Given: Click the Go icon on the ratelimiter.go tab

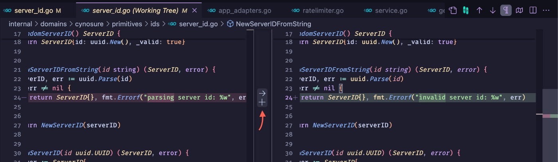Looking at the screenshot, I should pyautogui.click(x=295, y=11).
